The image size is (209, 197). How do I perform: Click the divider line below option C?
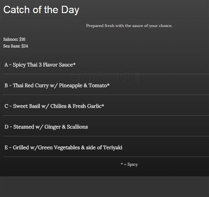click(104, 115)
